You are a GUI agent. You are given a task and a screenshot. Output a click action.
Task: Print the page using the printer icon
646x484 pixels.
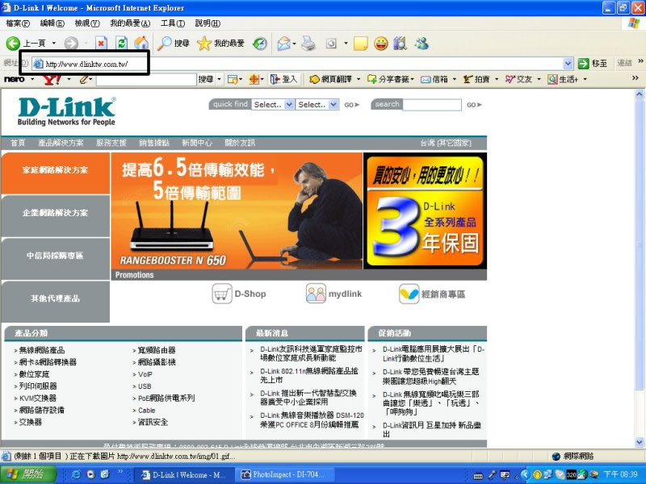tap(308, 44)
